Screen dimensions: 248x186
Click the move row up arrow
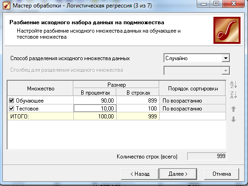234,109
